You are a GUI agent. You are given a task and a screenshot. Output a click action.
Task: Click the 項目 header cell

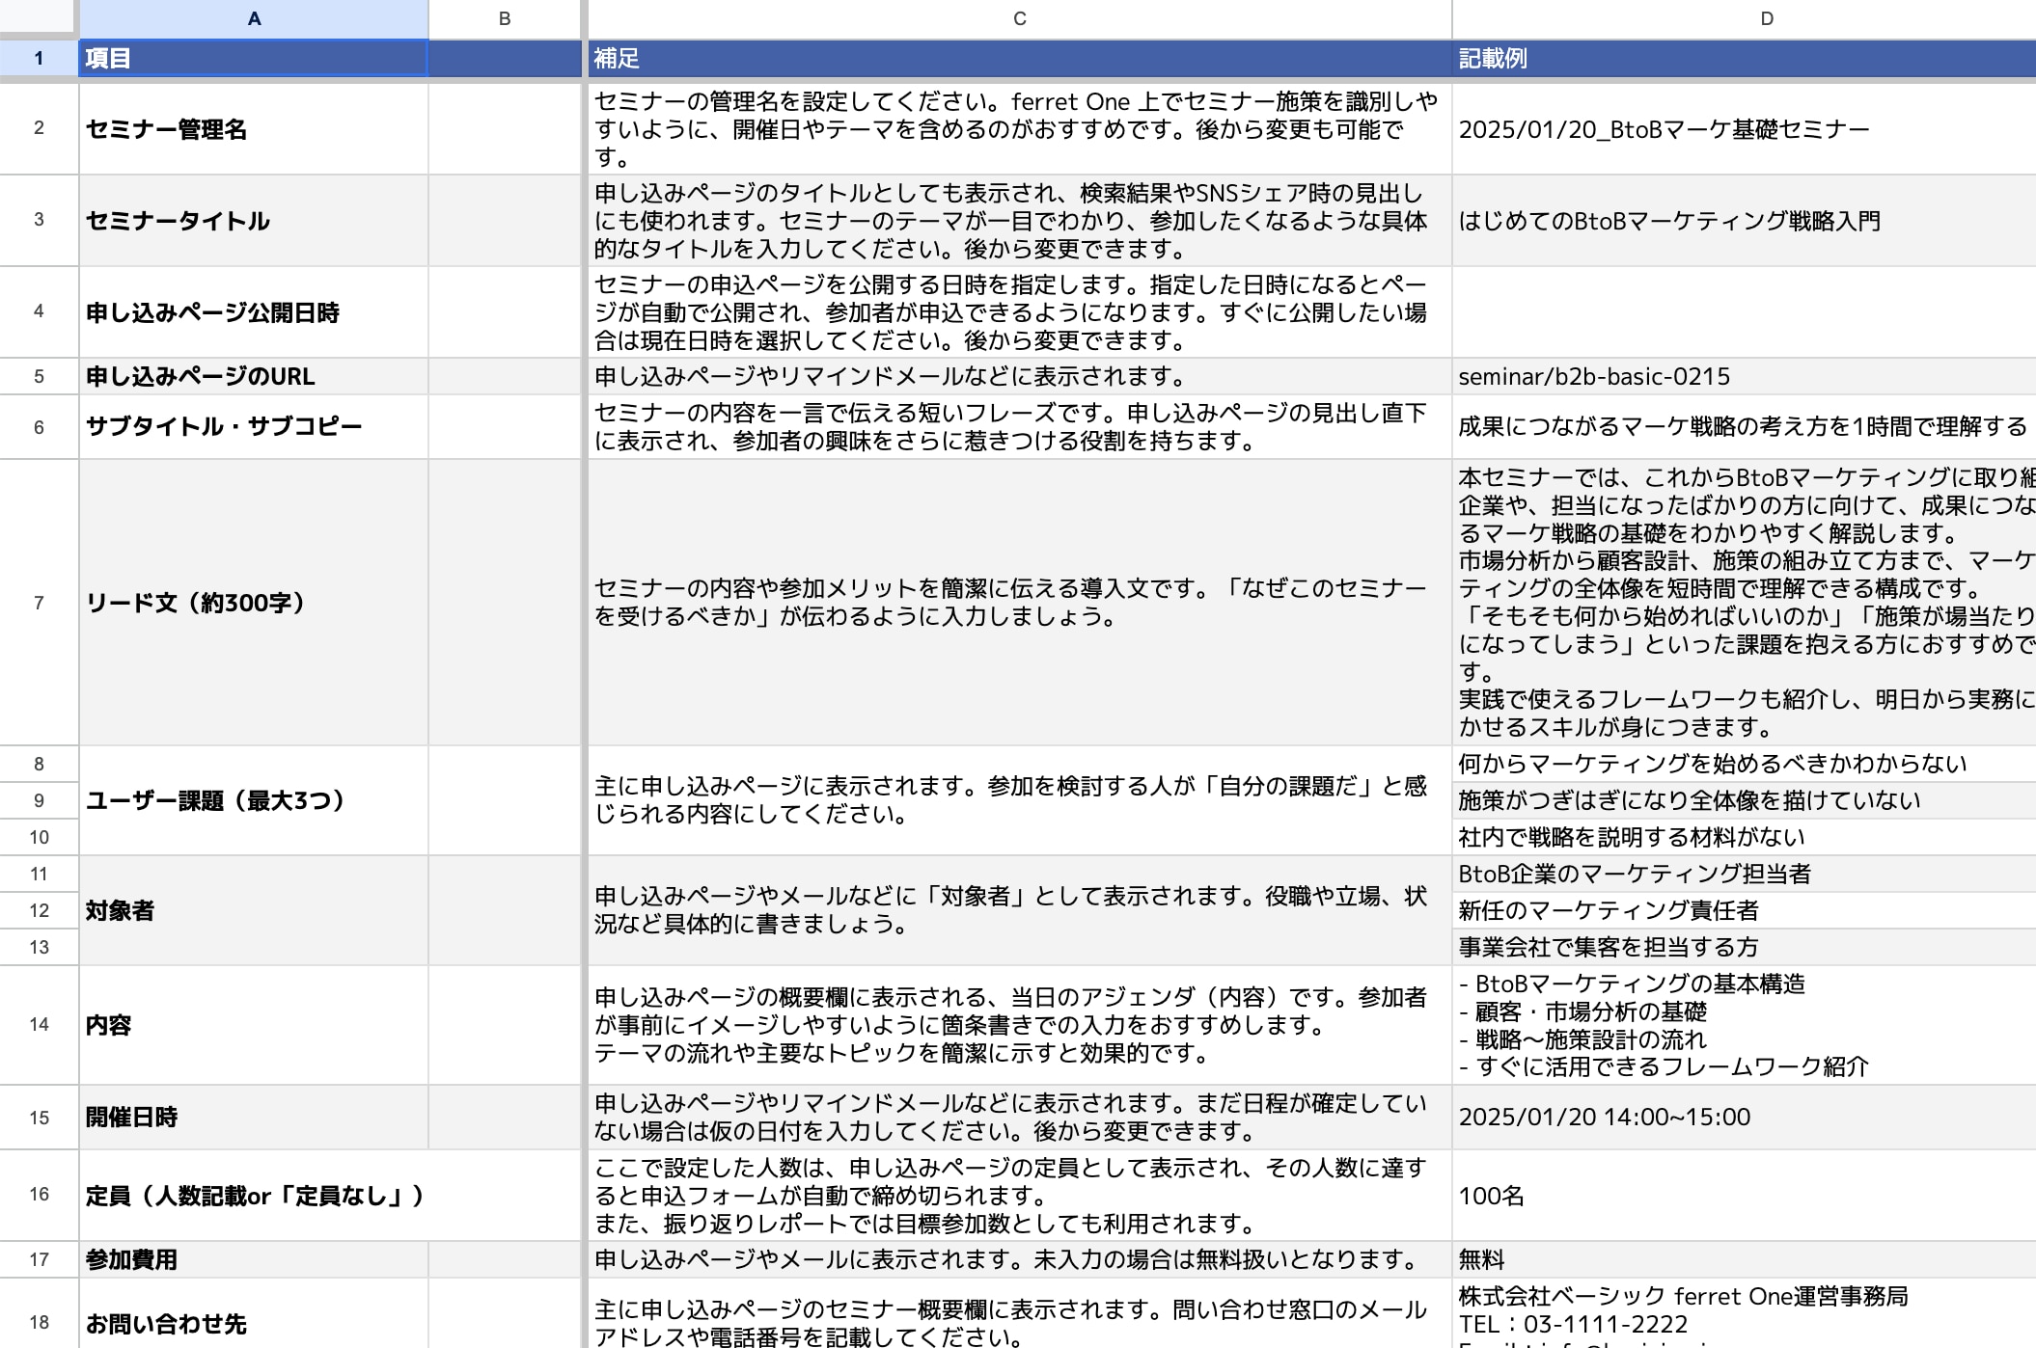[x=253, y=58]
